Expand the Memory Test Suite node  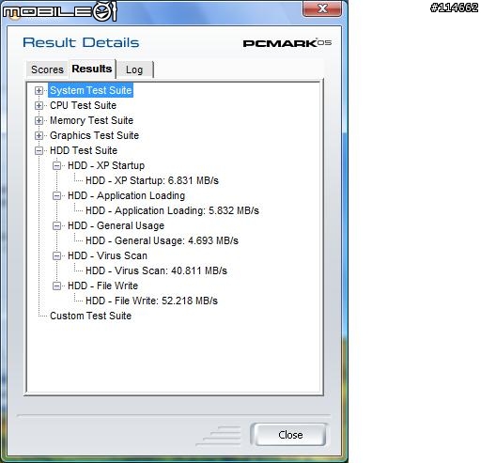point(39,120)
